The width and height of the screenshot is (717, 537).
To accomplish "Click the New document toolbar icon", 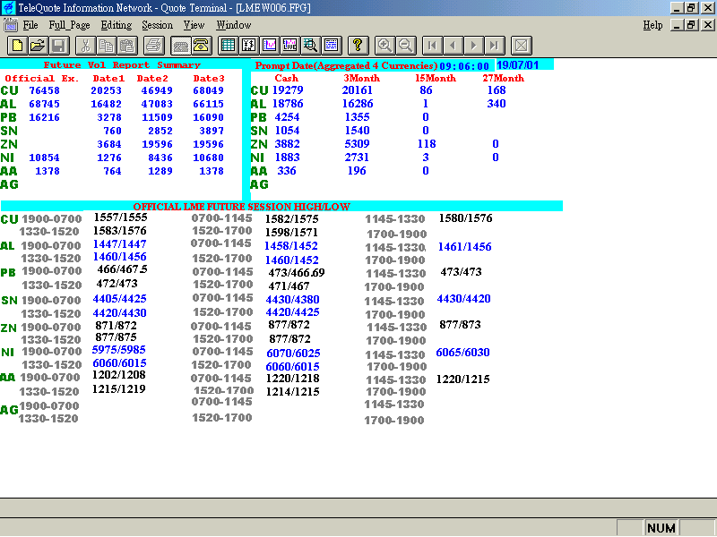I will pyautogui.click(x=18, y=46).
